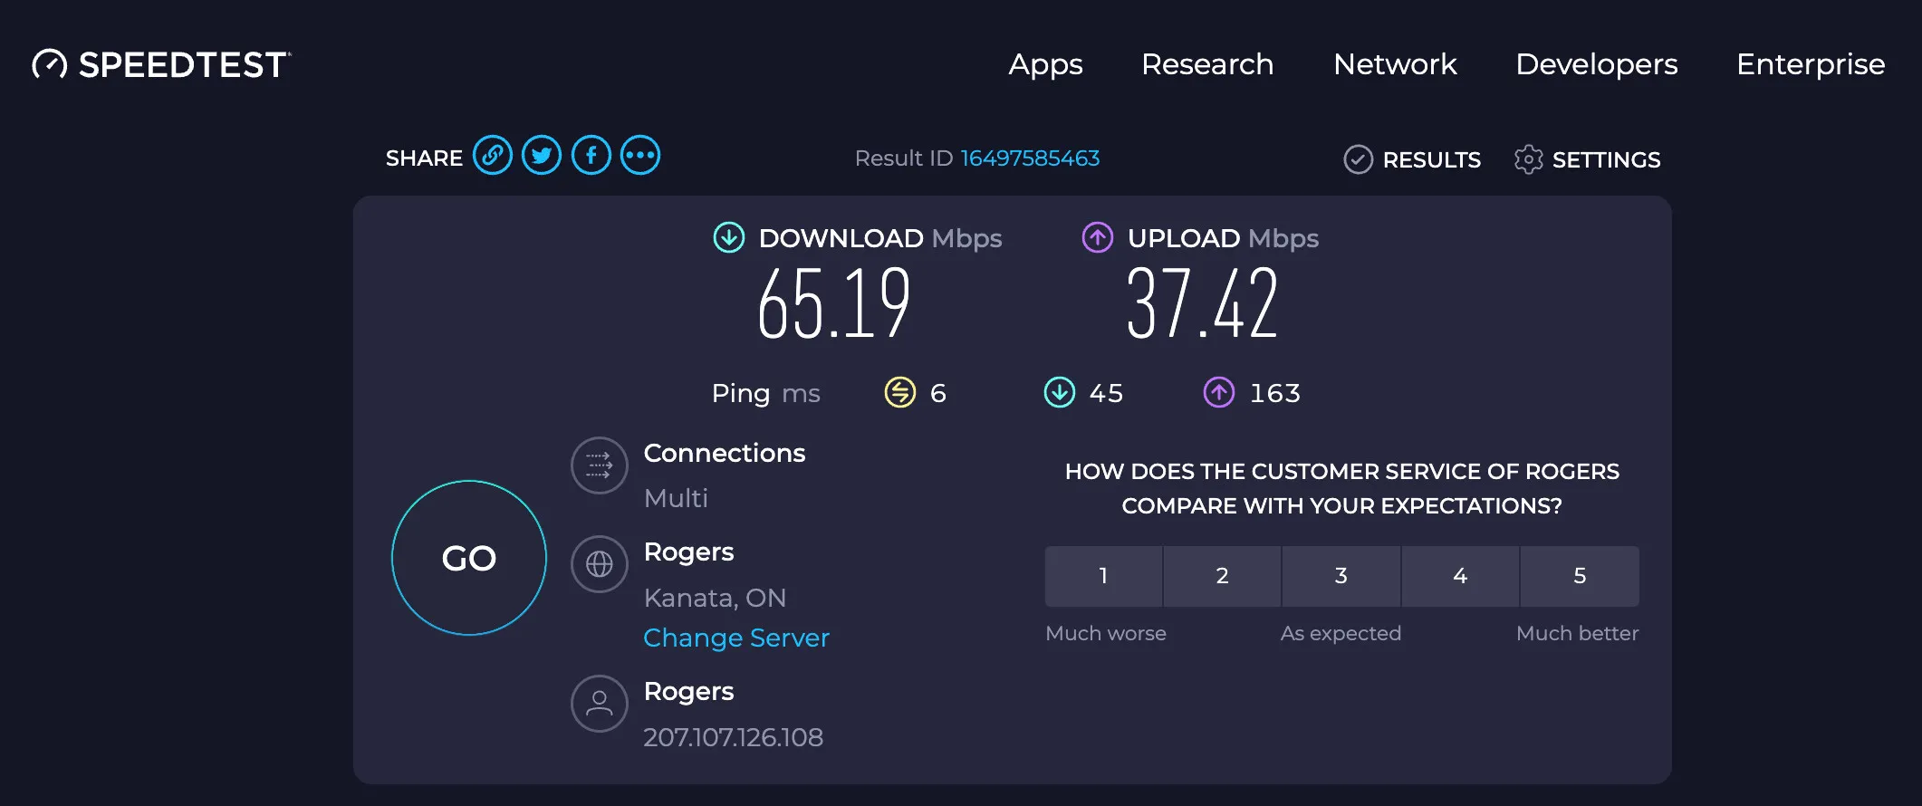The height and width of the screenshot is (806, 1922).
Task: Click the Rogers customer service survey question
Action: click(1342, 488)
